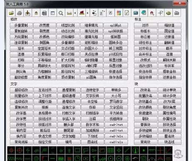Click the 定距延长 button

point(45,48)
